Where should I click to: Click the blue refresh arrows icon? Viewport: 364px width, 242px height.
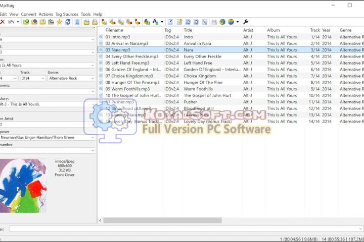tap(68, 22)
